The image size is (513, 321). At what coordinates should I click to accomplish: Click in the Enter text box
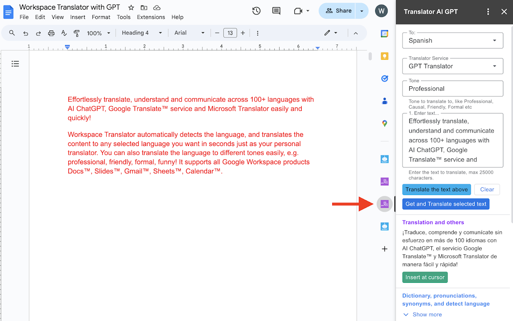453,140
